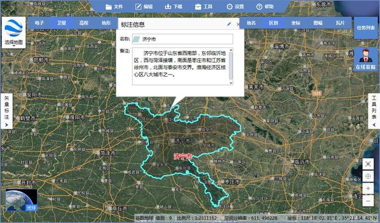Open the 任务列表 task list
Screen dimensions: 380x223
(366, 28)
